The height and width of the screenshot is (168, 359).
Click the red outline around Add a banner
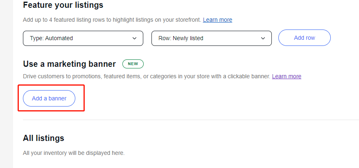(x=84, y=98)
